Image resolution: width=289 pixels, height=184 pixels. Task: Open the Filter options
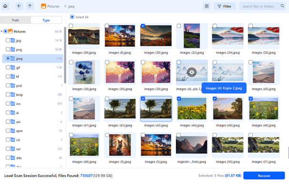click(225, 6)
